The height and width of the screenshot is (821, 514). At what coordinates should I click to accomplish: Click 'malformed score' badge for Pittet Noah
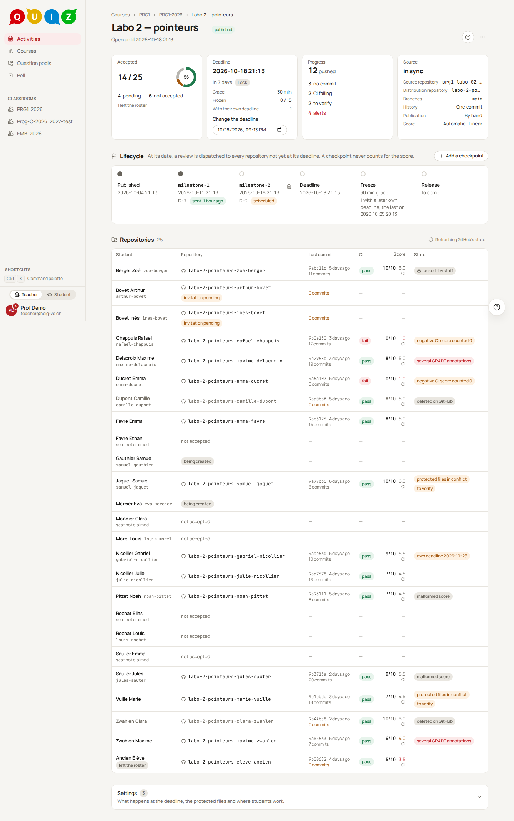433,596
